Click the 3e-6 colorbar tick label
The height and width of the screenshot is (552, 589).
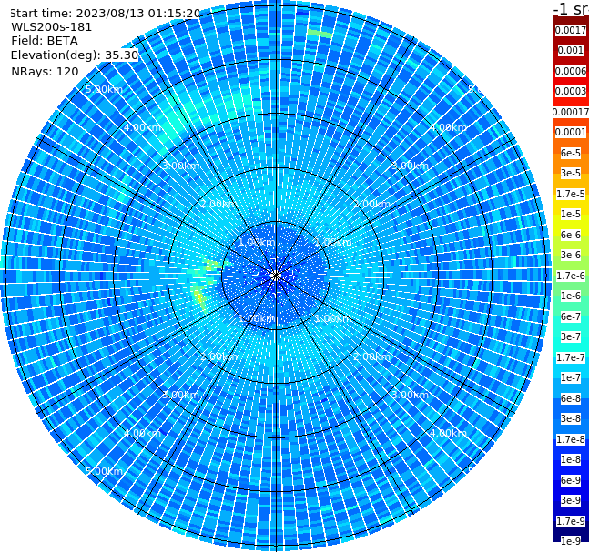pos(571,255)
